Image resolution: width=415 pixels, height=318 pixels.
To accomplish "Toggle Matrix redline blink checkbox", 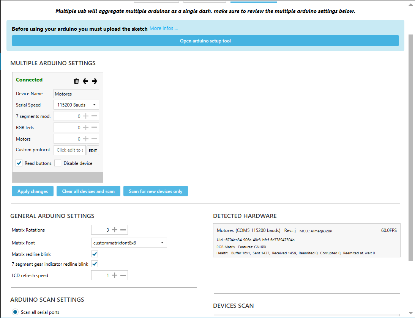I will (95, 254).
